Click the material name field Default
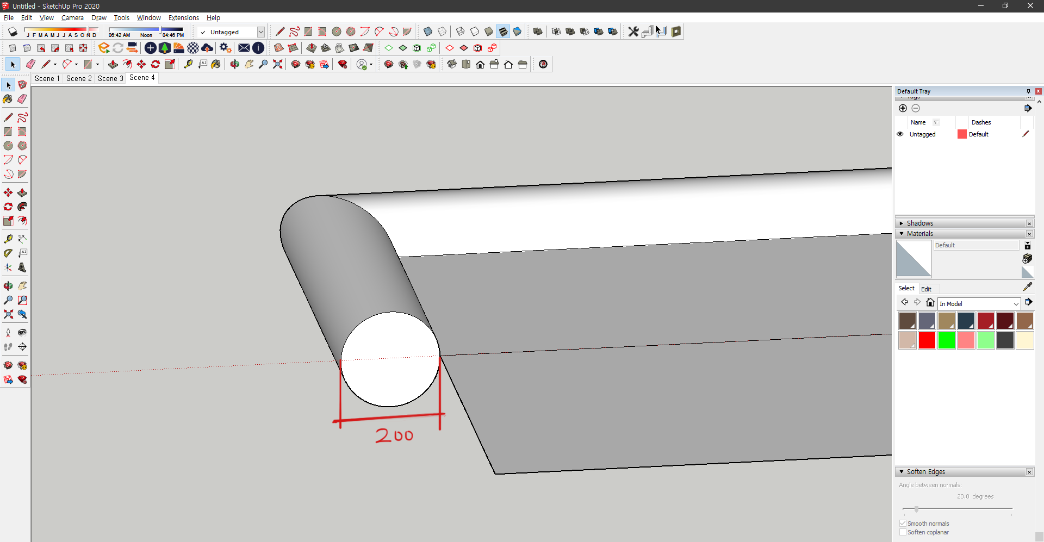 tap(976, 245)
